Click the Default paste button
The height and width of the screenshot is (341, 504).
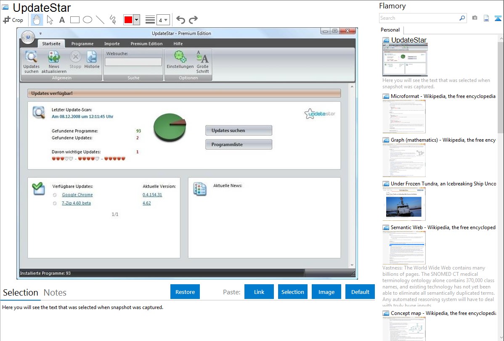click(x=360, y=292)
